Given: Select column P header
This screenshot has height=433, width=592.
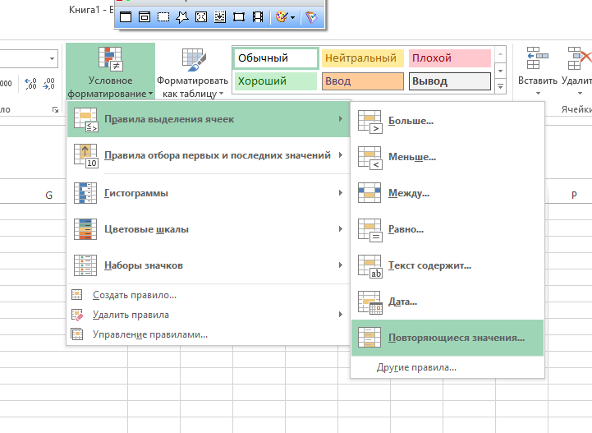Looking at the screenshot, I should click(574, 195).
